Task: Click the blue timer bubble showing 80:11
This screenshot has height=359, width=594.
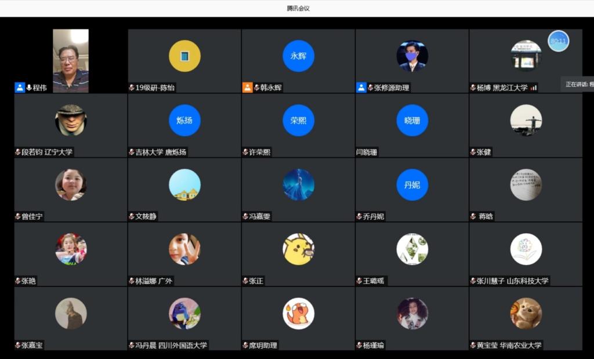Action: pos(558,41)
